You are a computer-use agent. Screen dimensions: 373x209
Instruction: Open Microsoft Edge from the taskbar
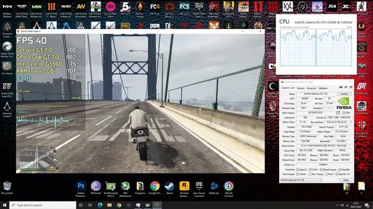[x=100, y=205]
